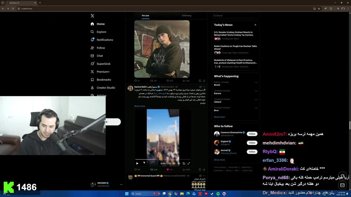Click Grok icon on Samira Rahi's post
Viewport: 351px width, 197px height.
point(200,87)
